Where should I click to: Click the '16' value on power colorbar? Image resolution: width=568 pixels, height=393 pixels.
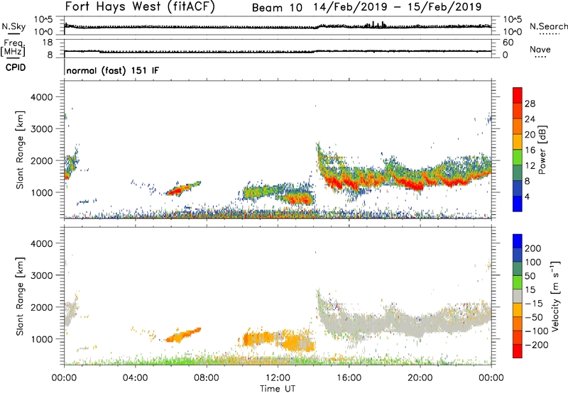[x=530, y=150]
